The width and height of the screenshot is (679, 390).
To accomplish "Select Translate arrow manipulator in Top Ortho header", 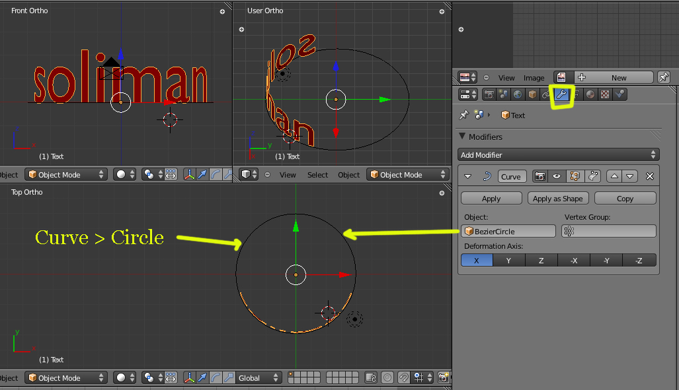I will (x=202, y=378).
